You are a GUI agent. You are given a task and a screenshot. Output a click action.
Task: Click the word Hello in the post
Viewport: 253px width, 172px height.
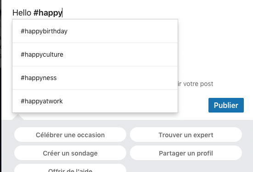coord(22,13)
